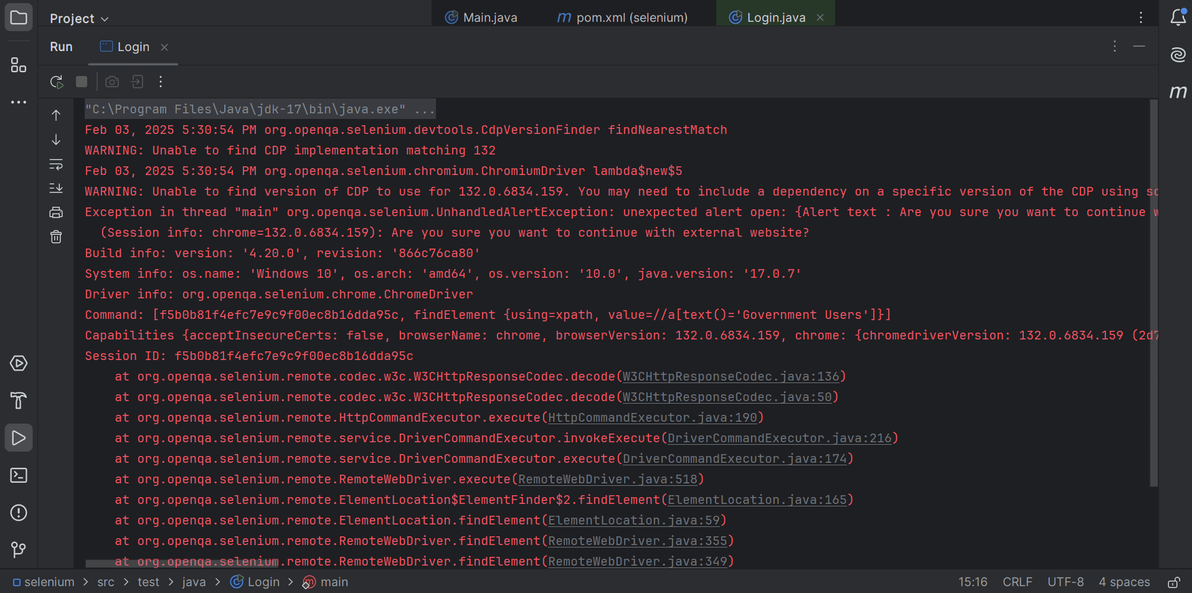
Task: Switch to the pom.xml tab
Action: 630,17
